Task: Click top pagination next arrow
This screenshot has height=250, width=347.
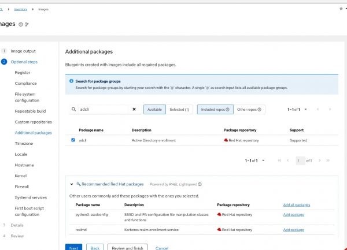Action: tap(330, 109)
